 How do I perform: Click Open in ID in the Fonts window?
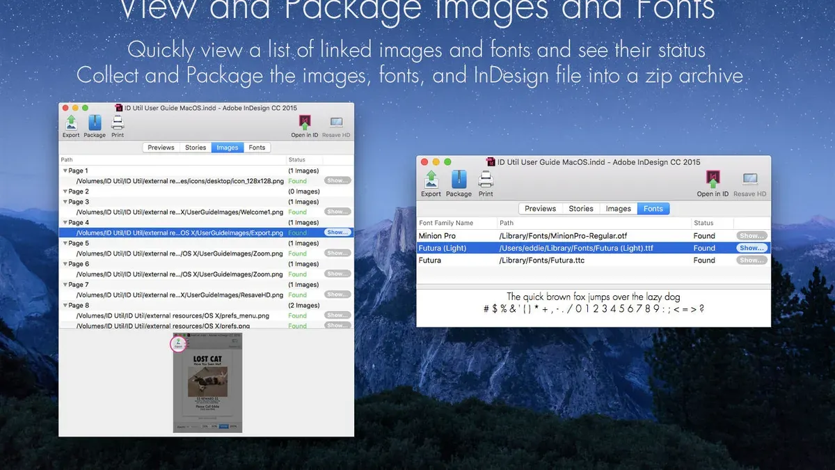(x=713, y=184)
